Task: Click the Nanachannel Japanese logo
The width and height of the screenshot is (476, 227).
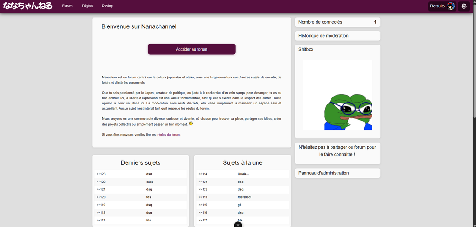Action: tap(27, 6)
